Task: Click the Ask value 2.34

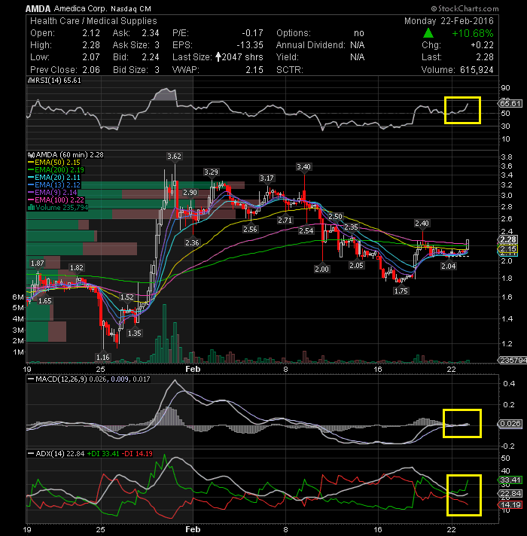Action: 151,33
